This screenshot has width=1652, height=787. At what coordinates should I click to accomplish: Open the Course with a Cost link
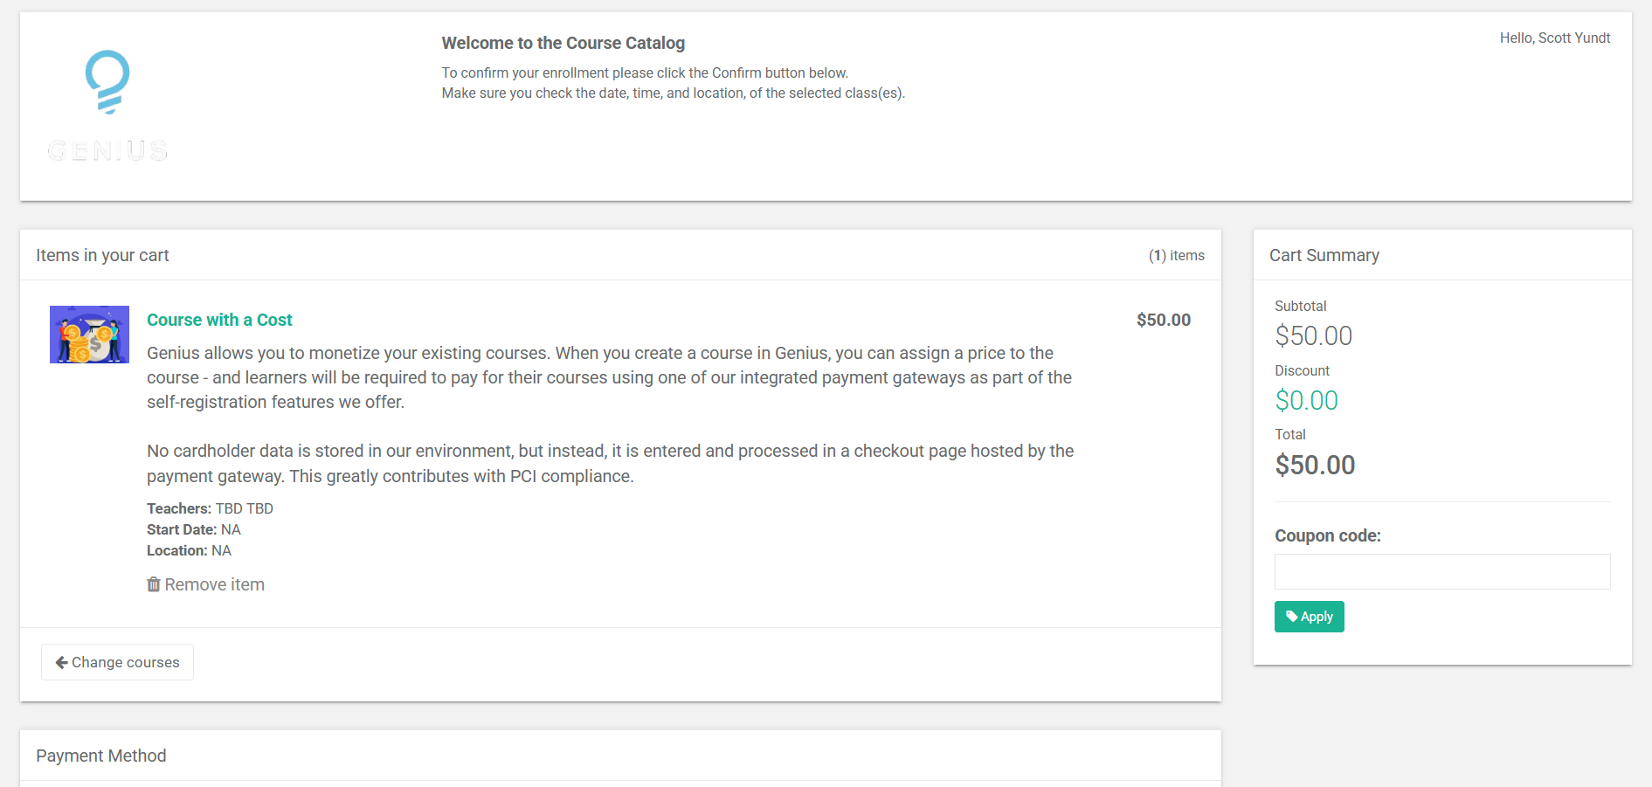(219, 320)
